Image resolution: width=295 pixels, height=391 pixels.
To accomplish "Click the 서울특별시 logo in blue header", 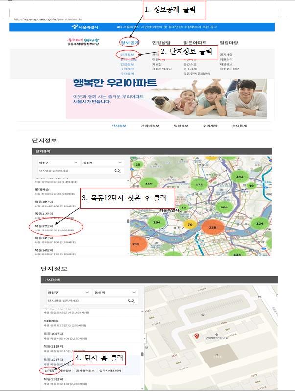I will [85, 27].
